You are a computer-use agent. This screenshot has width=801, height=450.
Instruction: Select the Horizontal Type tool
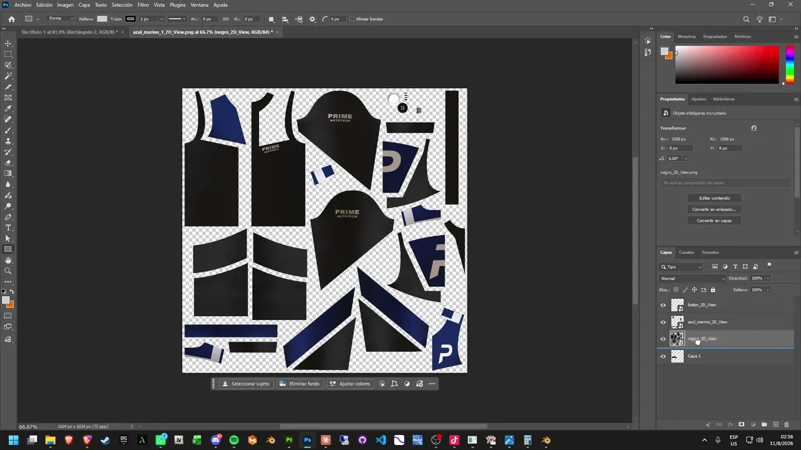8,227
